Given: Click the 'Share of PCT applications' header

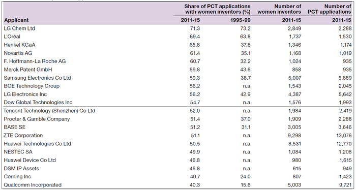Looking at the screenshot, I should click(218, 9).
